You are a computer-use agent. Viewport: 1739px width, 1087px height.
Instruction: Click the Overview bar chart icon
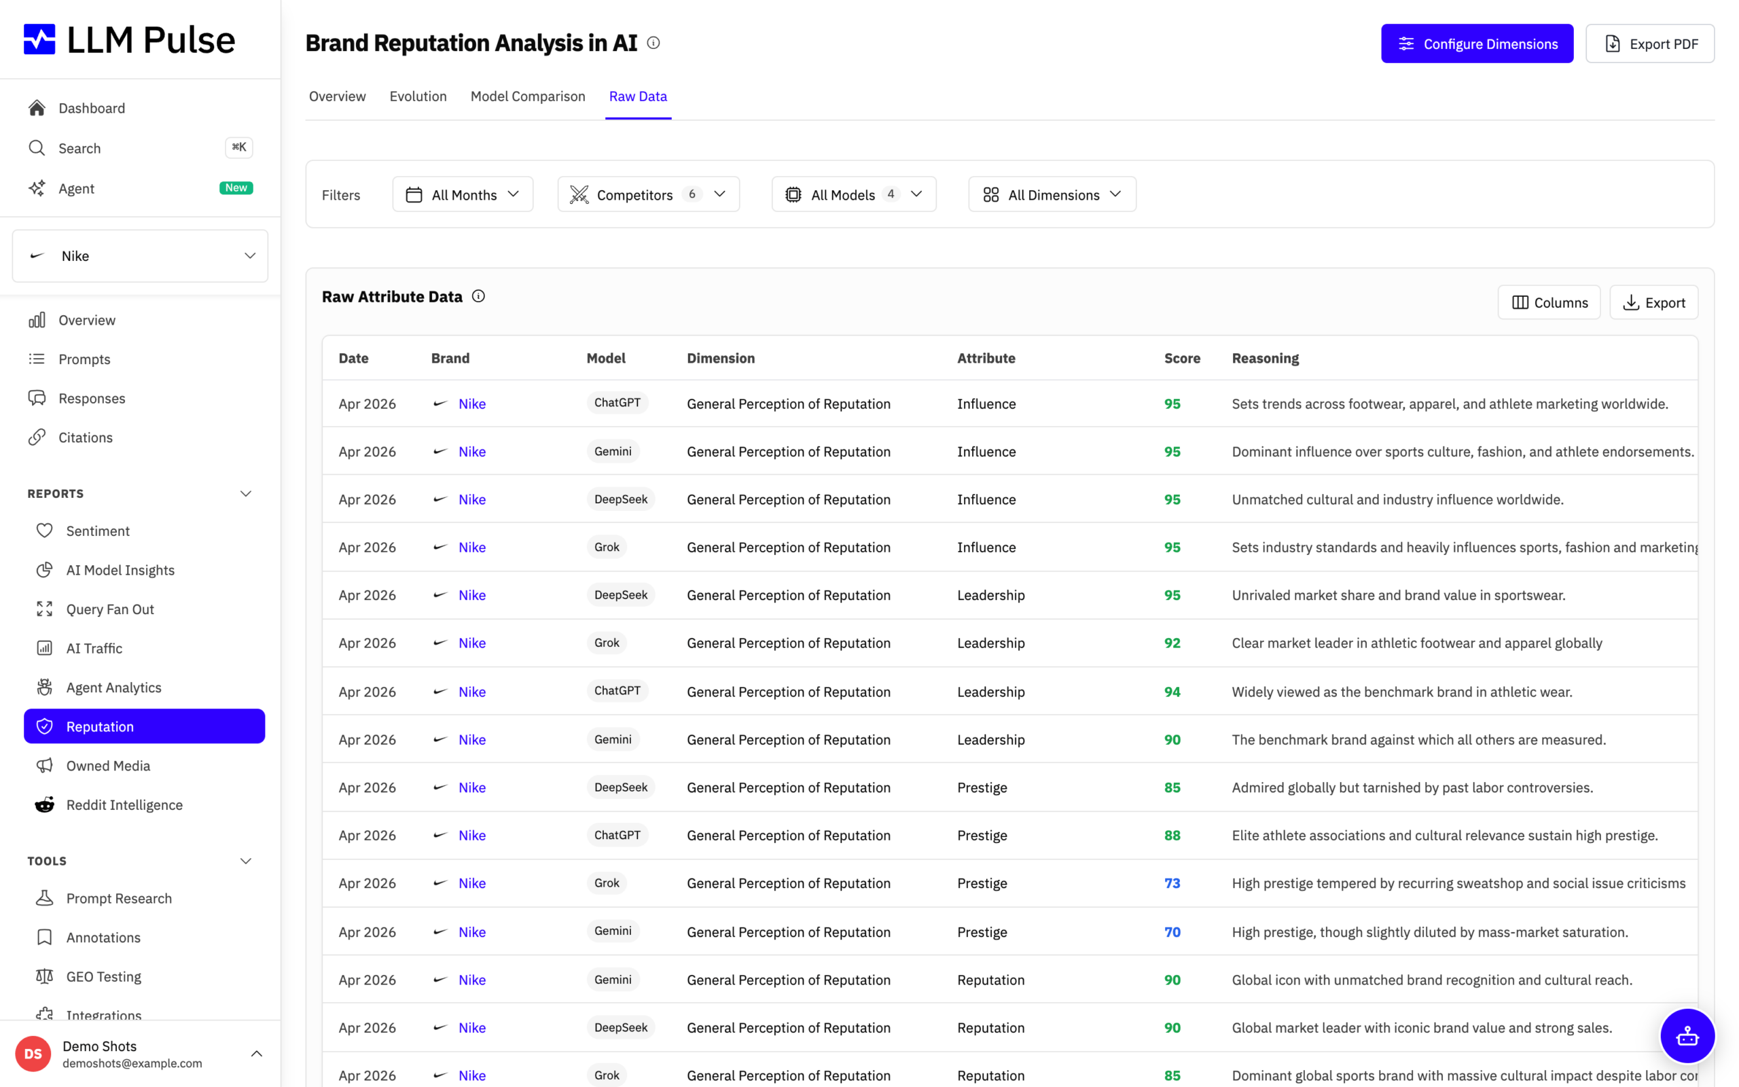pos(37,320)
